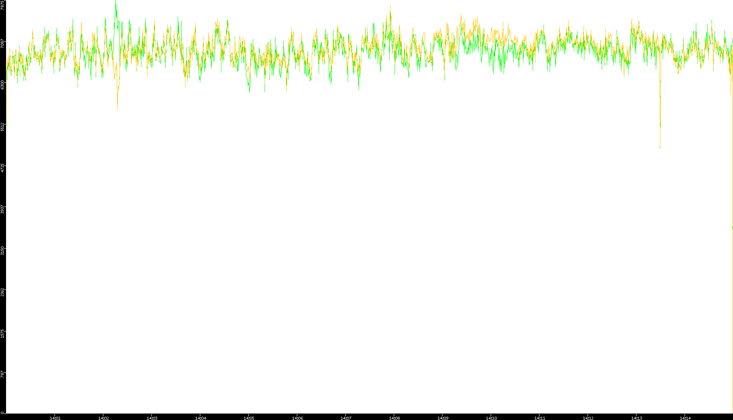The height and width of the screenshot is (420, 733).
Task: Select the 14:08 time axis tick
Action: click(x=394, y=418)
